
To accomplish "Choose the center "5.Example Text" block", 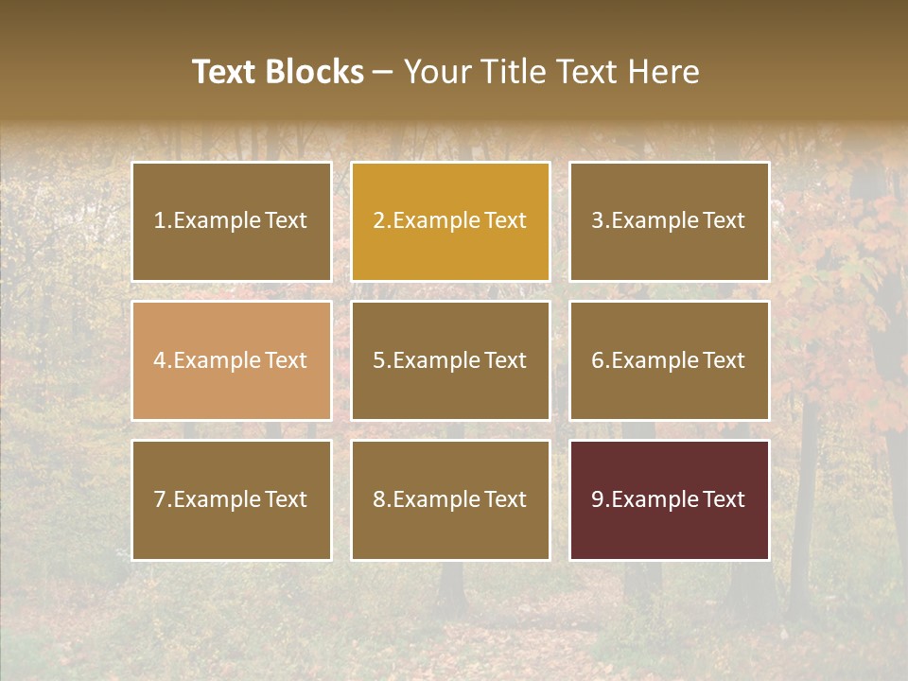I will [x=450, y=360].
